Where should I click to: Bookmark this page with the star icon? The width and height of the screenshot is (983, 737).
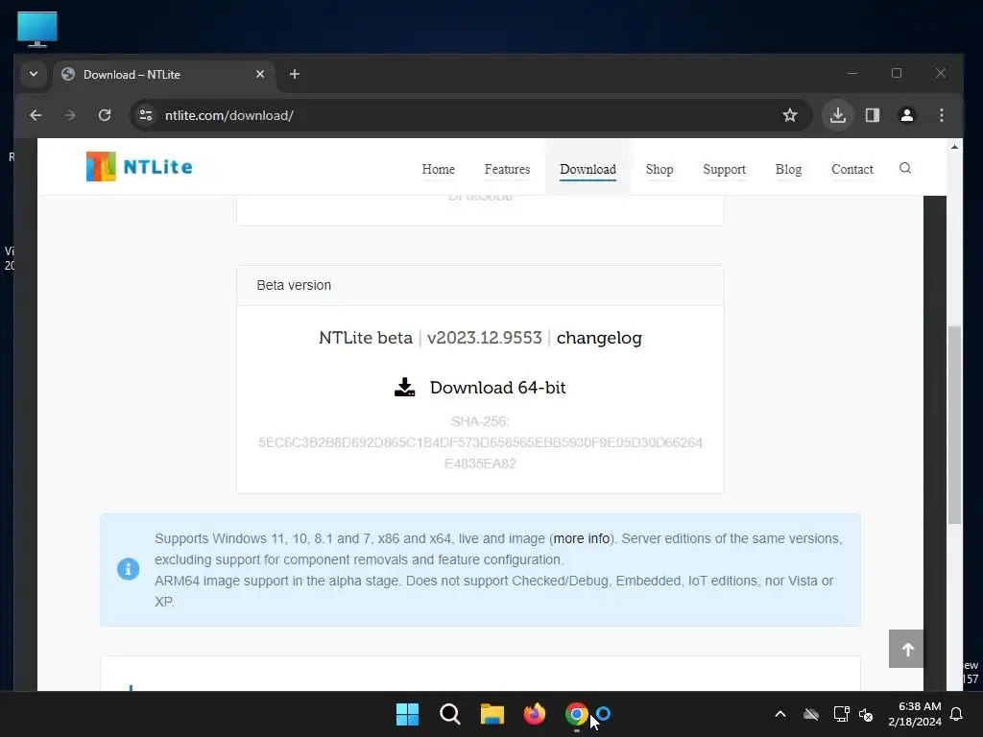coord(790,115)
